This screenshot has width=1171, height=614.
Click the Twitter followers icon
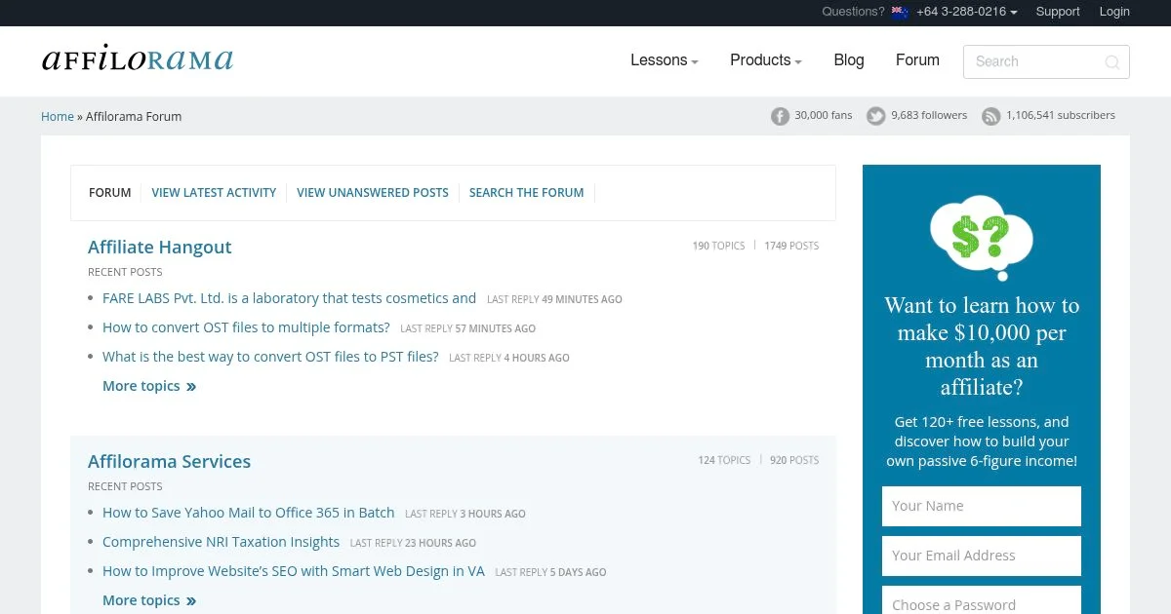(x=876, y=116)
